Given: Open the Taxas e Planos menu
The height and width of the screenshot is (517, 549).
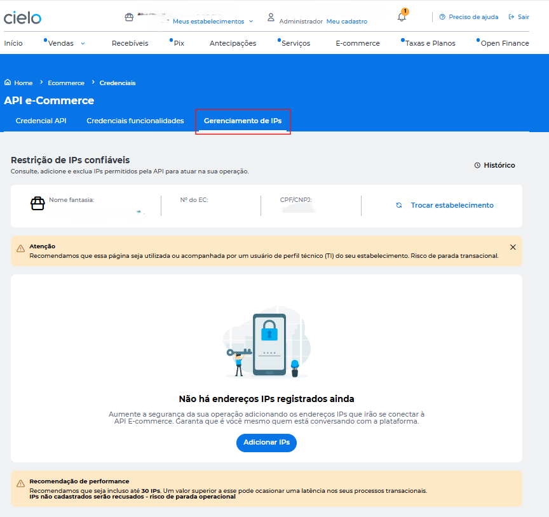Looking at the screenshot, I should point(430,43).
